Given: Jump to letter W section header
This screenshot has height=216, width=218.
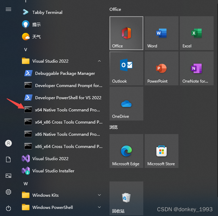Looking at the screenshot, I should pyautogui.click(x=26, y=184).
